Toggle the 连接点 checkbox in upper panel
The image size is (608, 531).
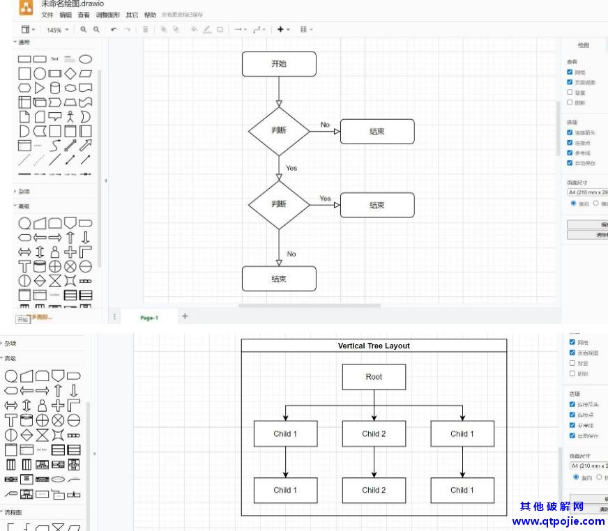point(570,143)
